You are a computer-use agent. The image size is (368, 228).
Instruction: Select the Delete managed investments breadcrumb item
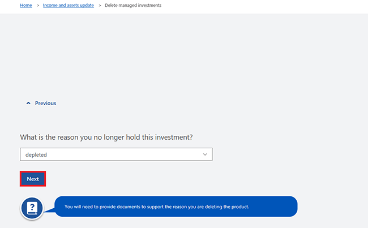133,6
